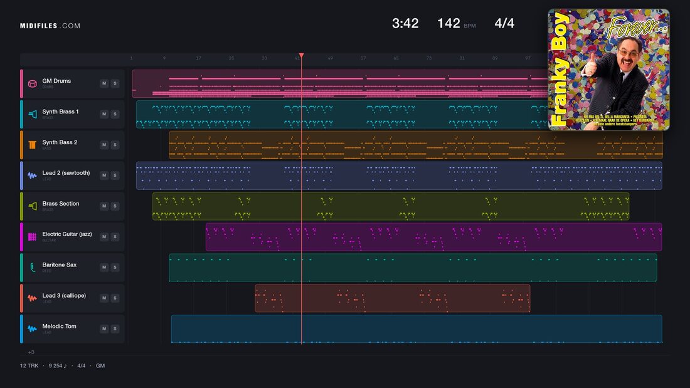690x388 pixels.
Task: Click the Synth Bass 2 instrument icon
Action: coord(32,145)
